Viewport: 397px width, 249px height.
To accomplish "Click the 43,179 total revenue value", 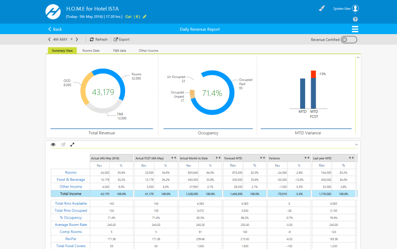I will 103,92.
